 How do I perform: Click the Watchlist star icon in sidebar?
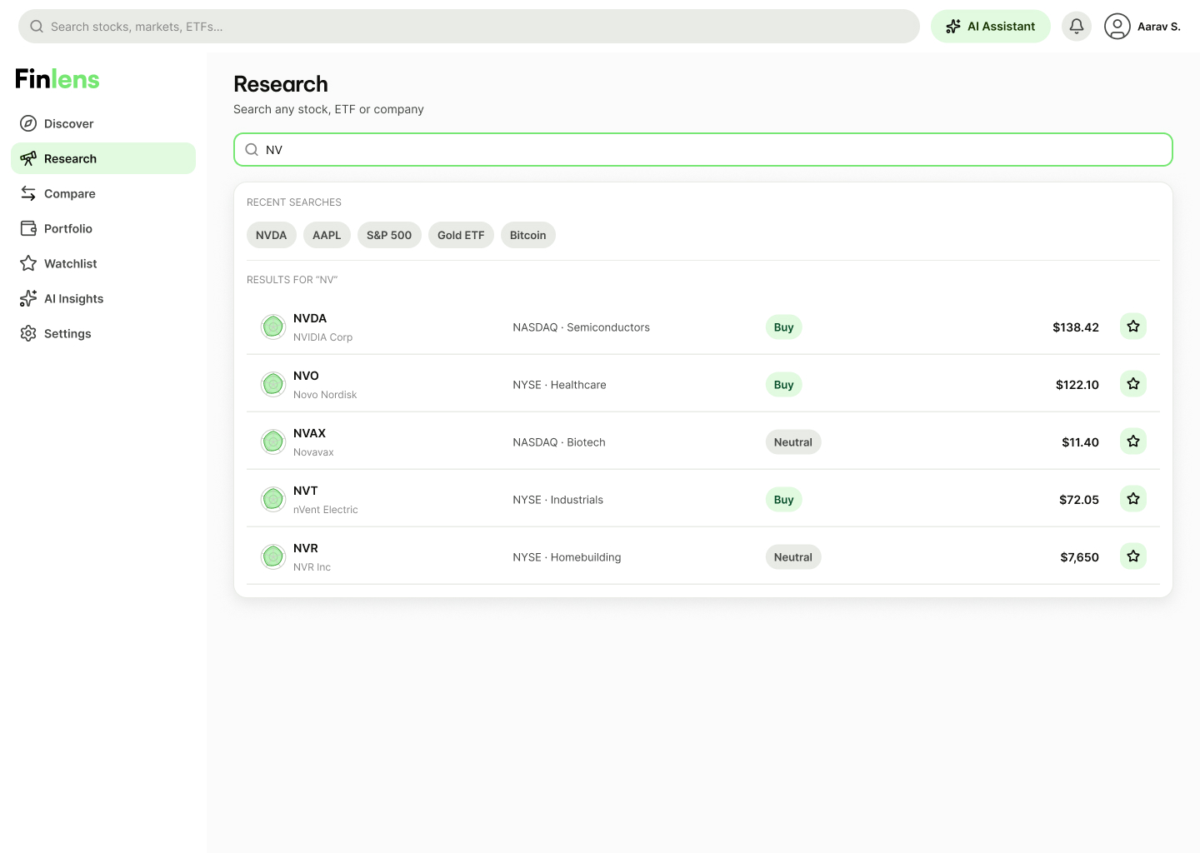point(28,263)
